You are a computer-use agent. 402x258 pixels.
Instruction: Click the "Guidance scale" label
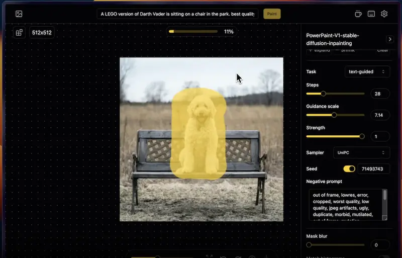(322, 106)
